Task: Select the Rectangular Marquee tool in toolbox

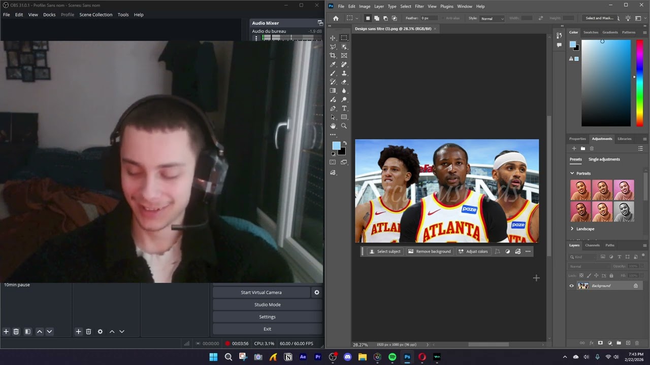Action: tap(344, 38)
